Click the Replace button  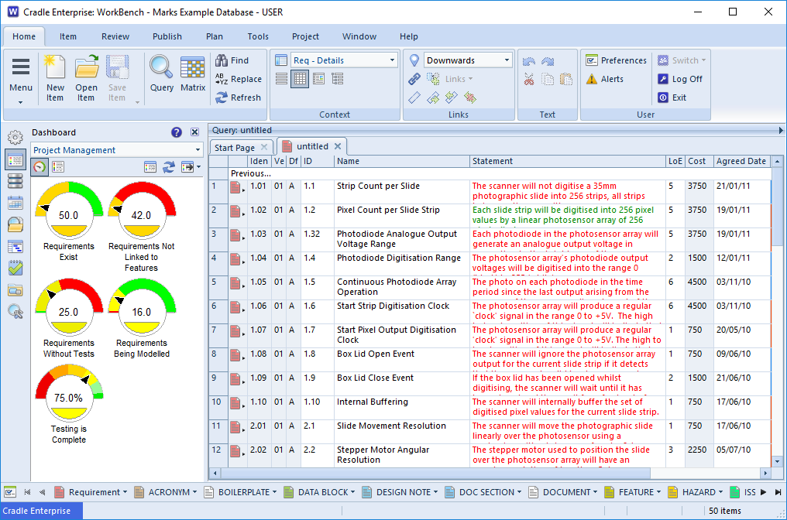239,79
